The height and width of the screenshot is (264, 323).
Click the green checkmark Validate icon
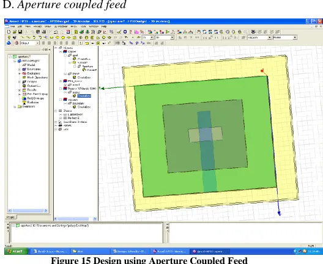tap(82, 32)
